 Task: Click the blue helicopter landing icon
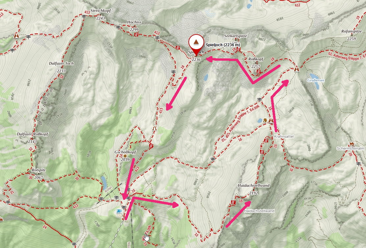[x=119, y=211]
